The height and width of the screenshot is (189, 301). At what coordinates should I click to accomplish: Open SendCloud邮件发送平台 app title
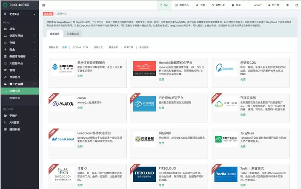click(94, 133)
